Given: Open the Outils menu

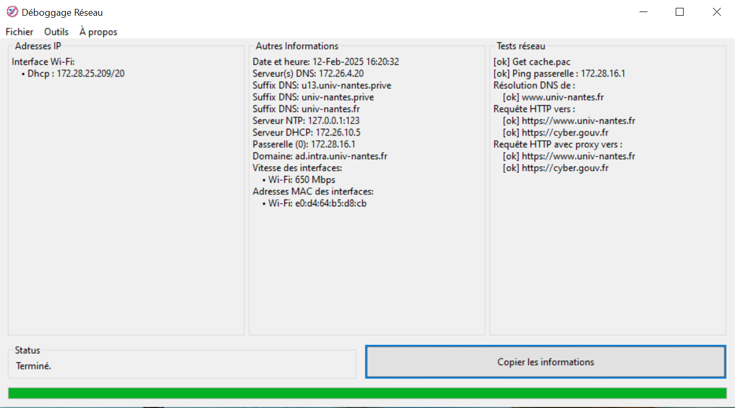Looking at the screenshot, I should (x=56, y=32).
